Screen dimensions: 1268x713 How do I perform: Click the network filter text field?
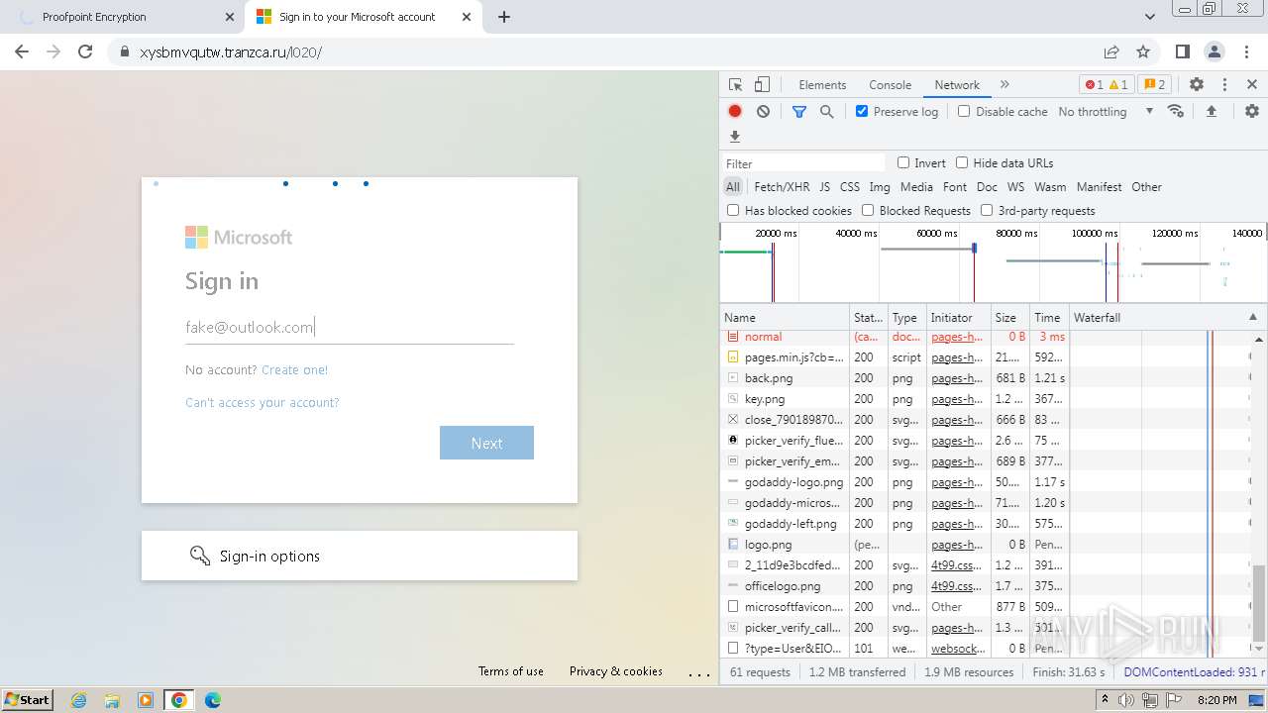[x=803, y=163]
